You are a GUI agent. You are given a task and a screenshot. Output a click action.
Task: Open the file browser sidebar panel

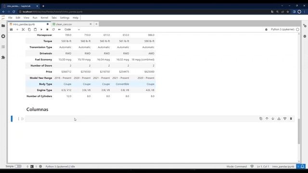(3, 25)
